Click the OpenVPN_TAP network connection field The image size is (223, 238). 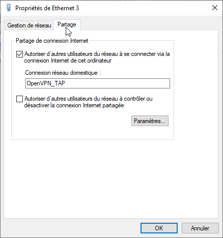click(98, 83)
